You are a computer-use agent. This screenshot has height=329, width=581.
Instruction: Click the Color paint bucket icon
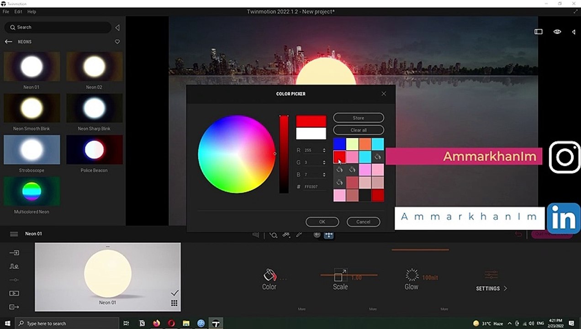click(270, 275)
